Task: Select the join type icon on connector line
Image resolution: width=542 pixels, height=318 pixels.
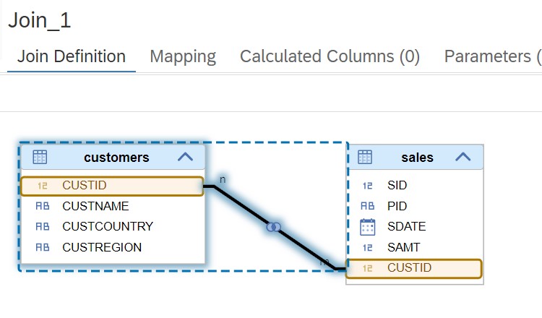Action: [273, 227]
